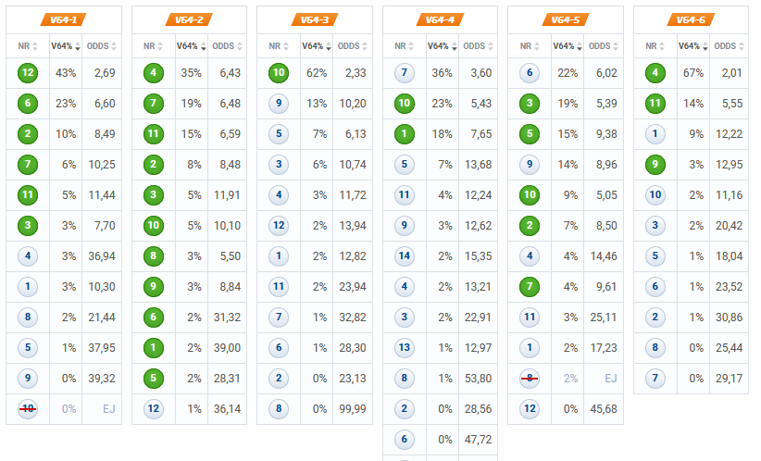
Task: Open the V64-6 leg header
Action: [692, 19]
